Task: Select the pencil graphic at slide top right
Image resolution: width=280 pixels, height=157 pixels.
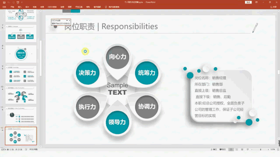Action: tap(255, 28)
